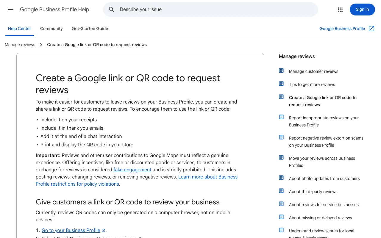Switch to the Community tab
Screen dimensions: 381x238
[x=51, y=29]
